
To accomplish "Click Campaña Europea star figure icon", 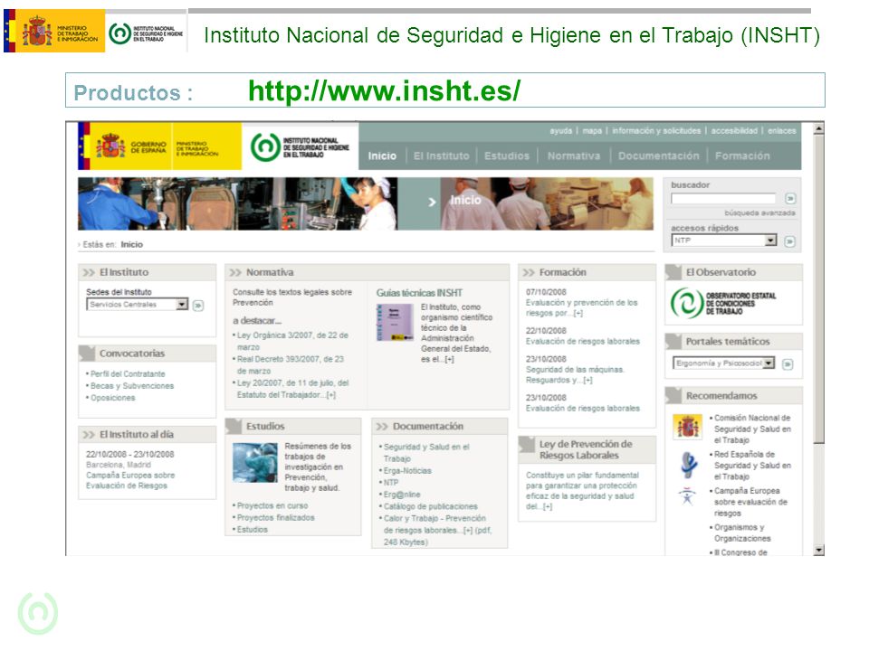I will click(x=687, y=496).
